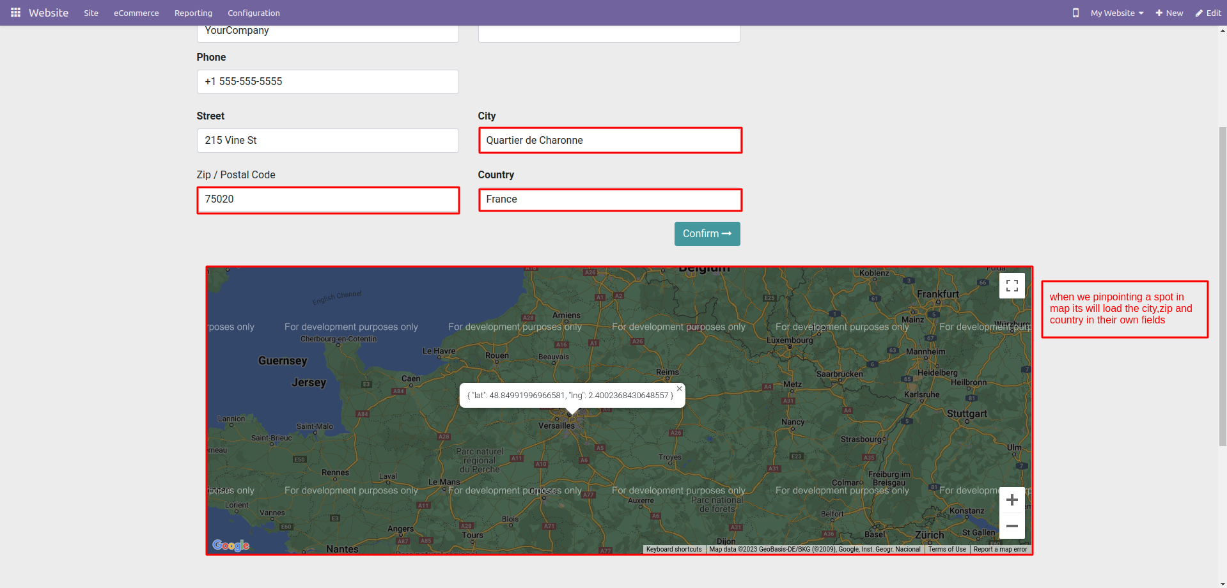Click the Rouen label on the map
The image size is (1227, 588).
point(497,355)
